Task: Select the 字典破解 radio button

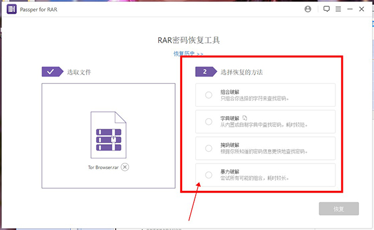Action: tap(209, 122)
